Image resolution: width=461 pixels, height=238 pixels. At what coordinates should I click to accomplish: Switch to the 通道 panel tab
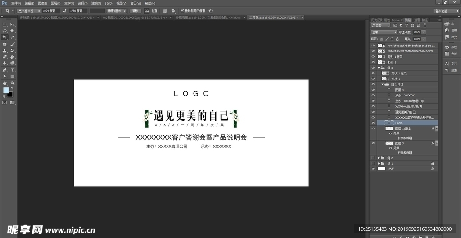click(417, 20)
